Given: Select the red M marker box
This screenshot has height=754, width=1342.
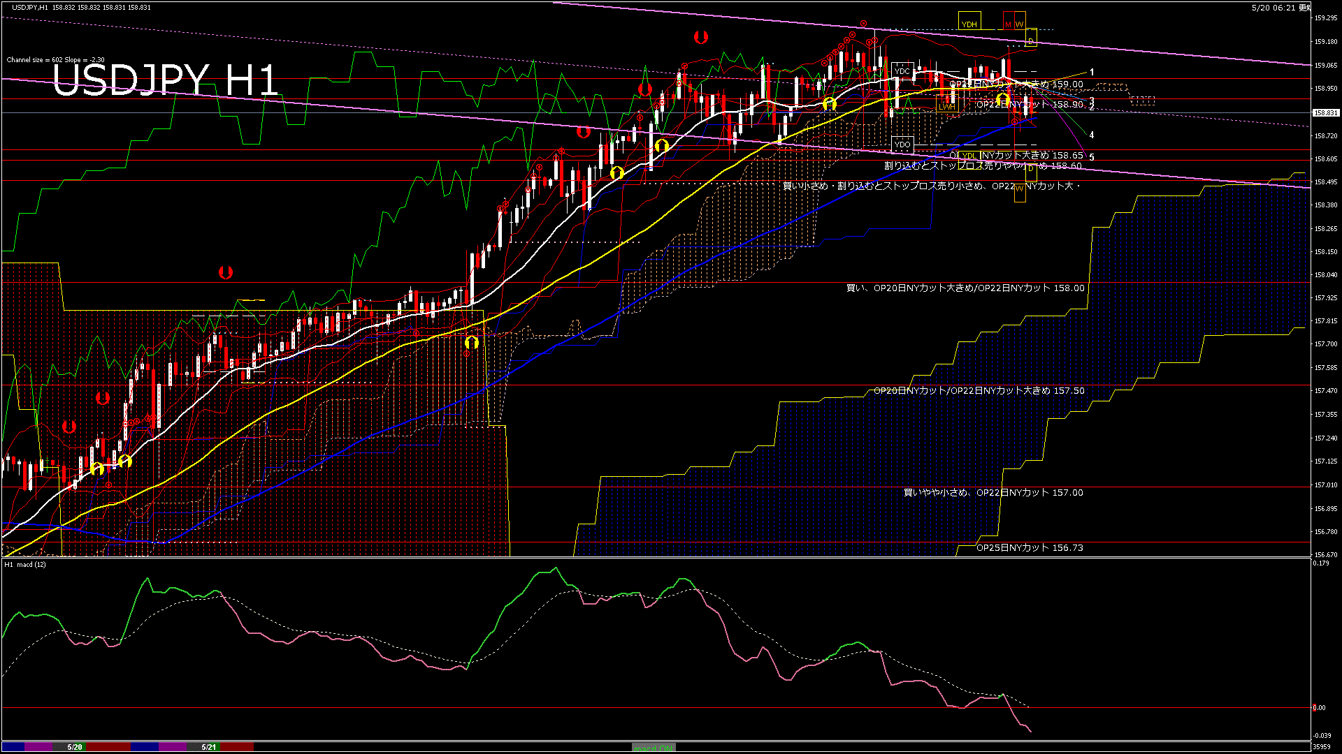Looking at the screenshot, I should [1008, 21].
